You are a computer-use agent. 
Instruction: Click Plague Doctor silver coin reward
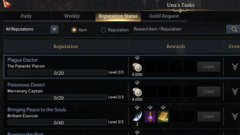click(137, 67)
